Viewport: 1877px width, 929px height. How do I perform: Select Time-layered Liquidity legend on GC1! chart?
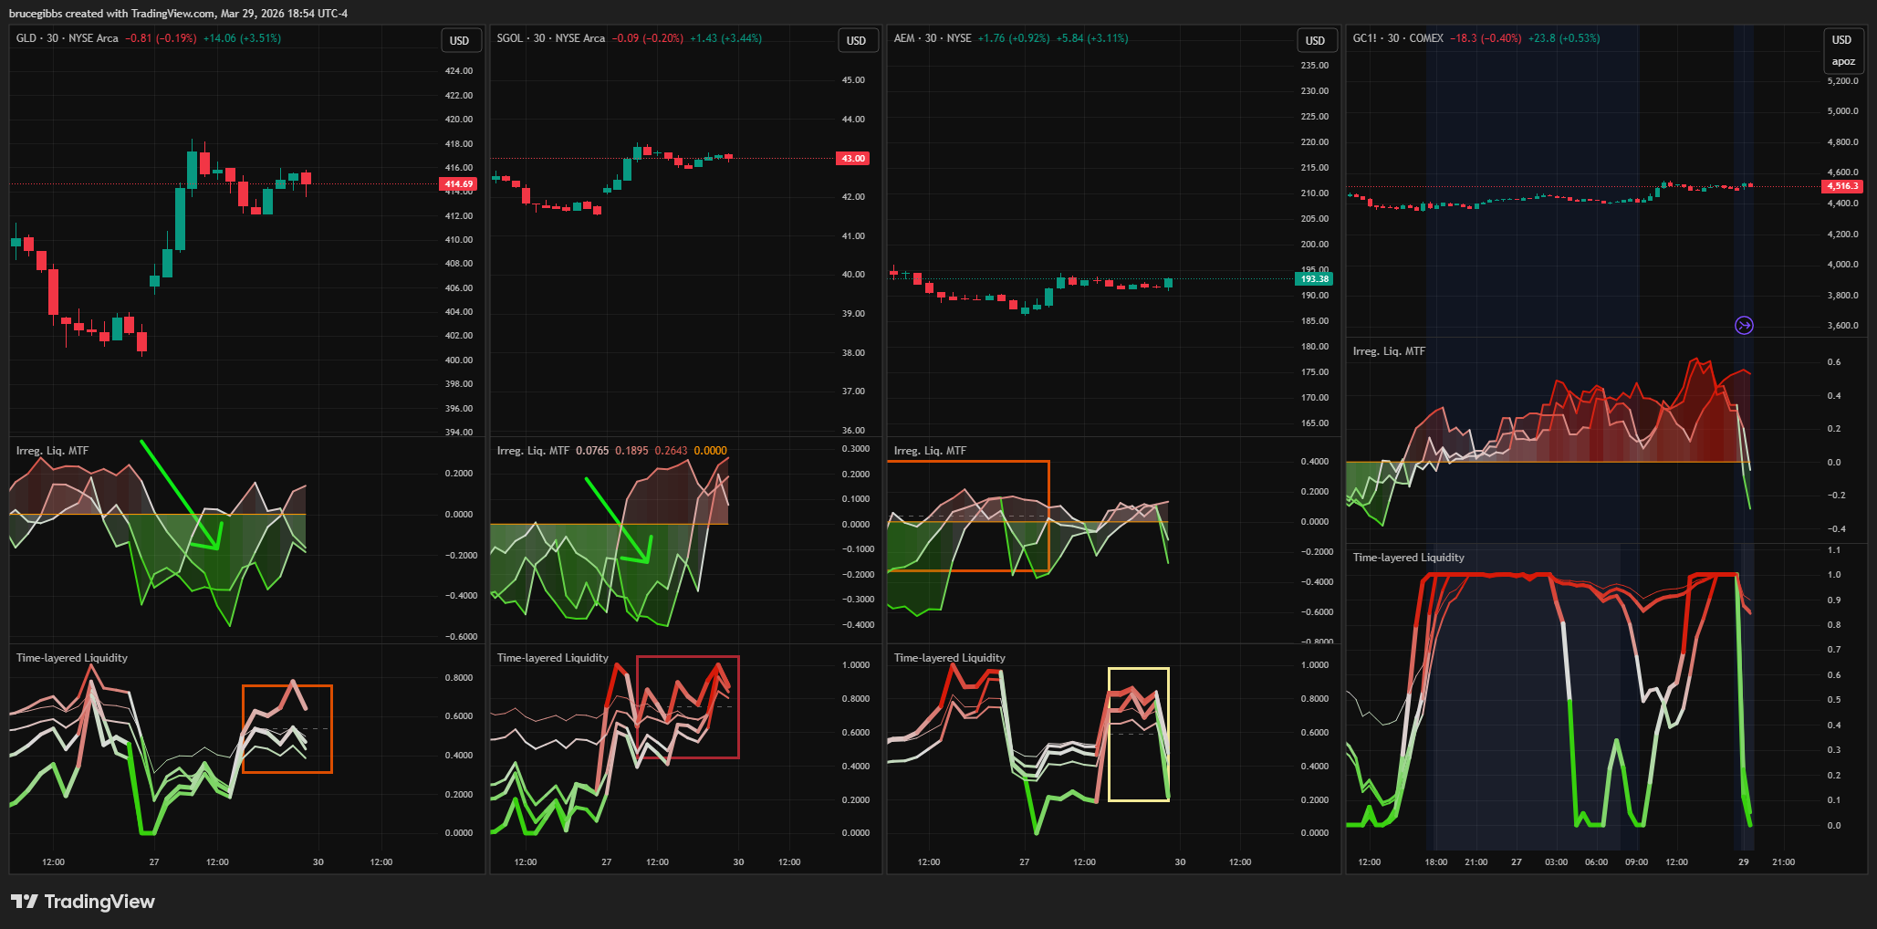pos(1408,558)
